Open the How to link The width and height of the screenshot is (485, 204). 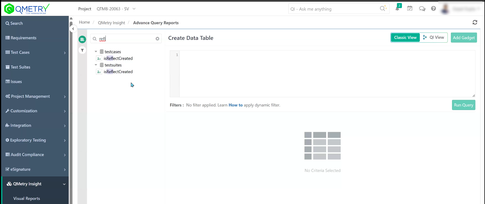click(236, 105)
